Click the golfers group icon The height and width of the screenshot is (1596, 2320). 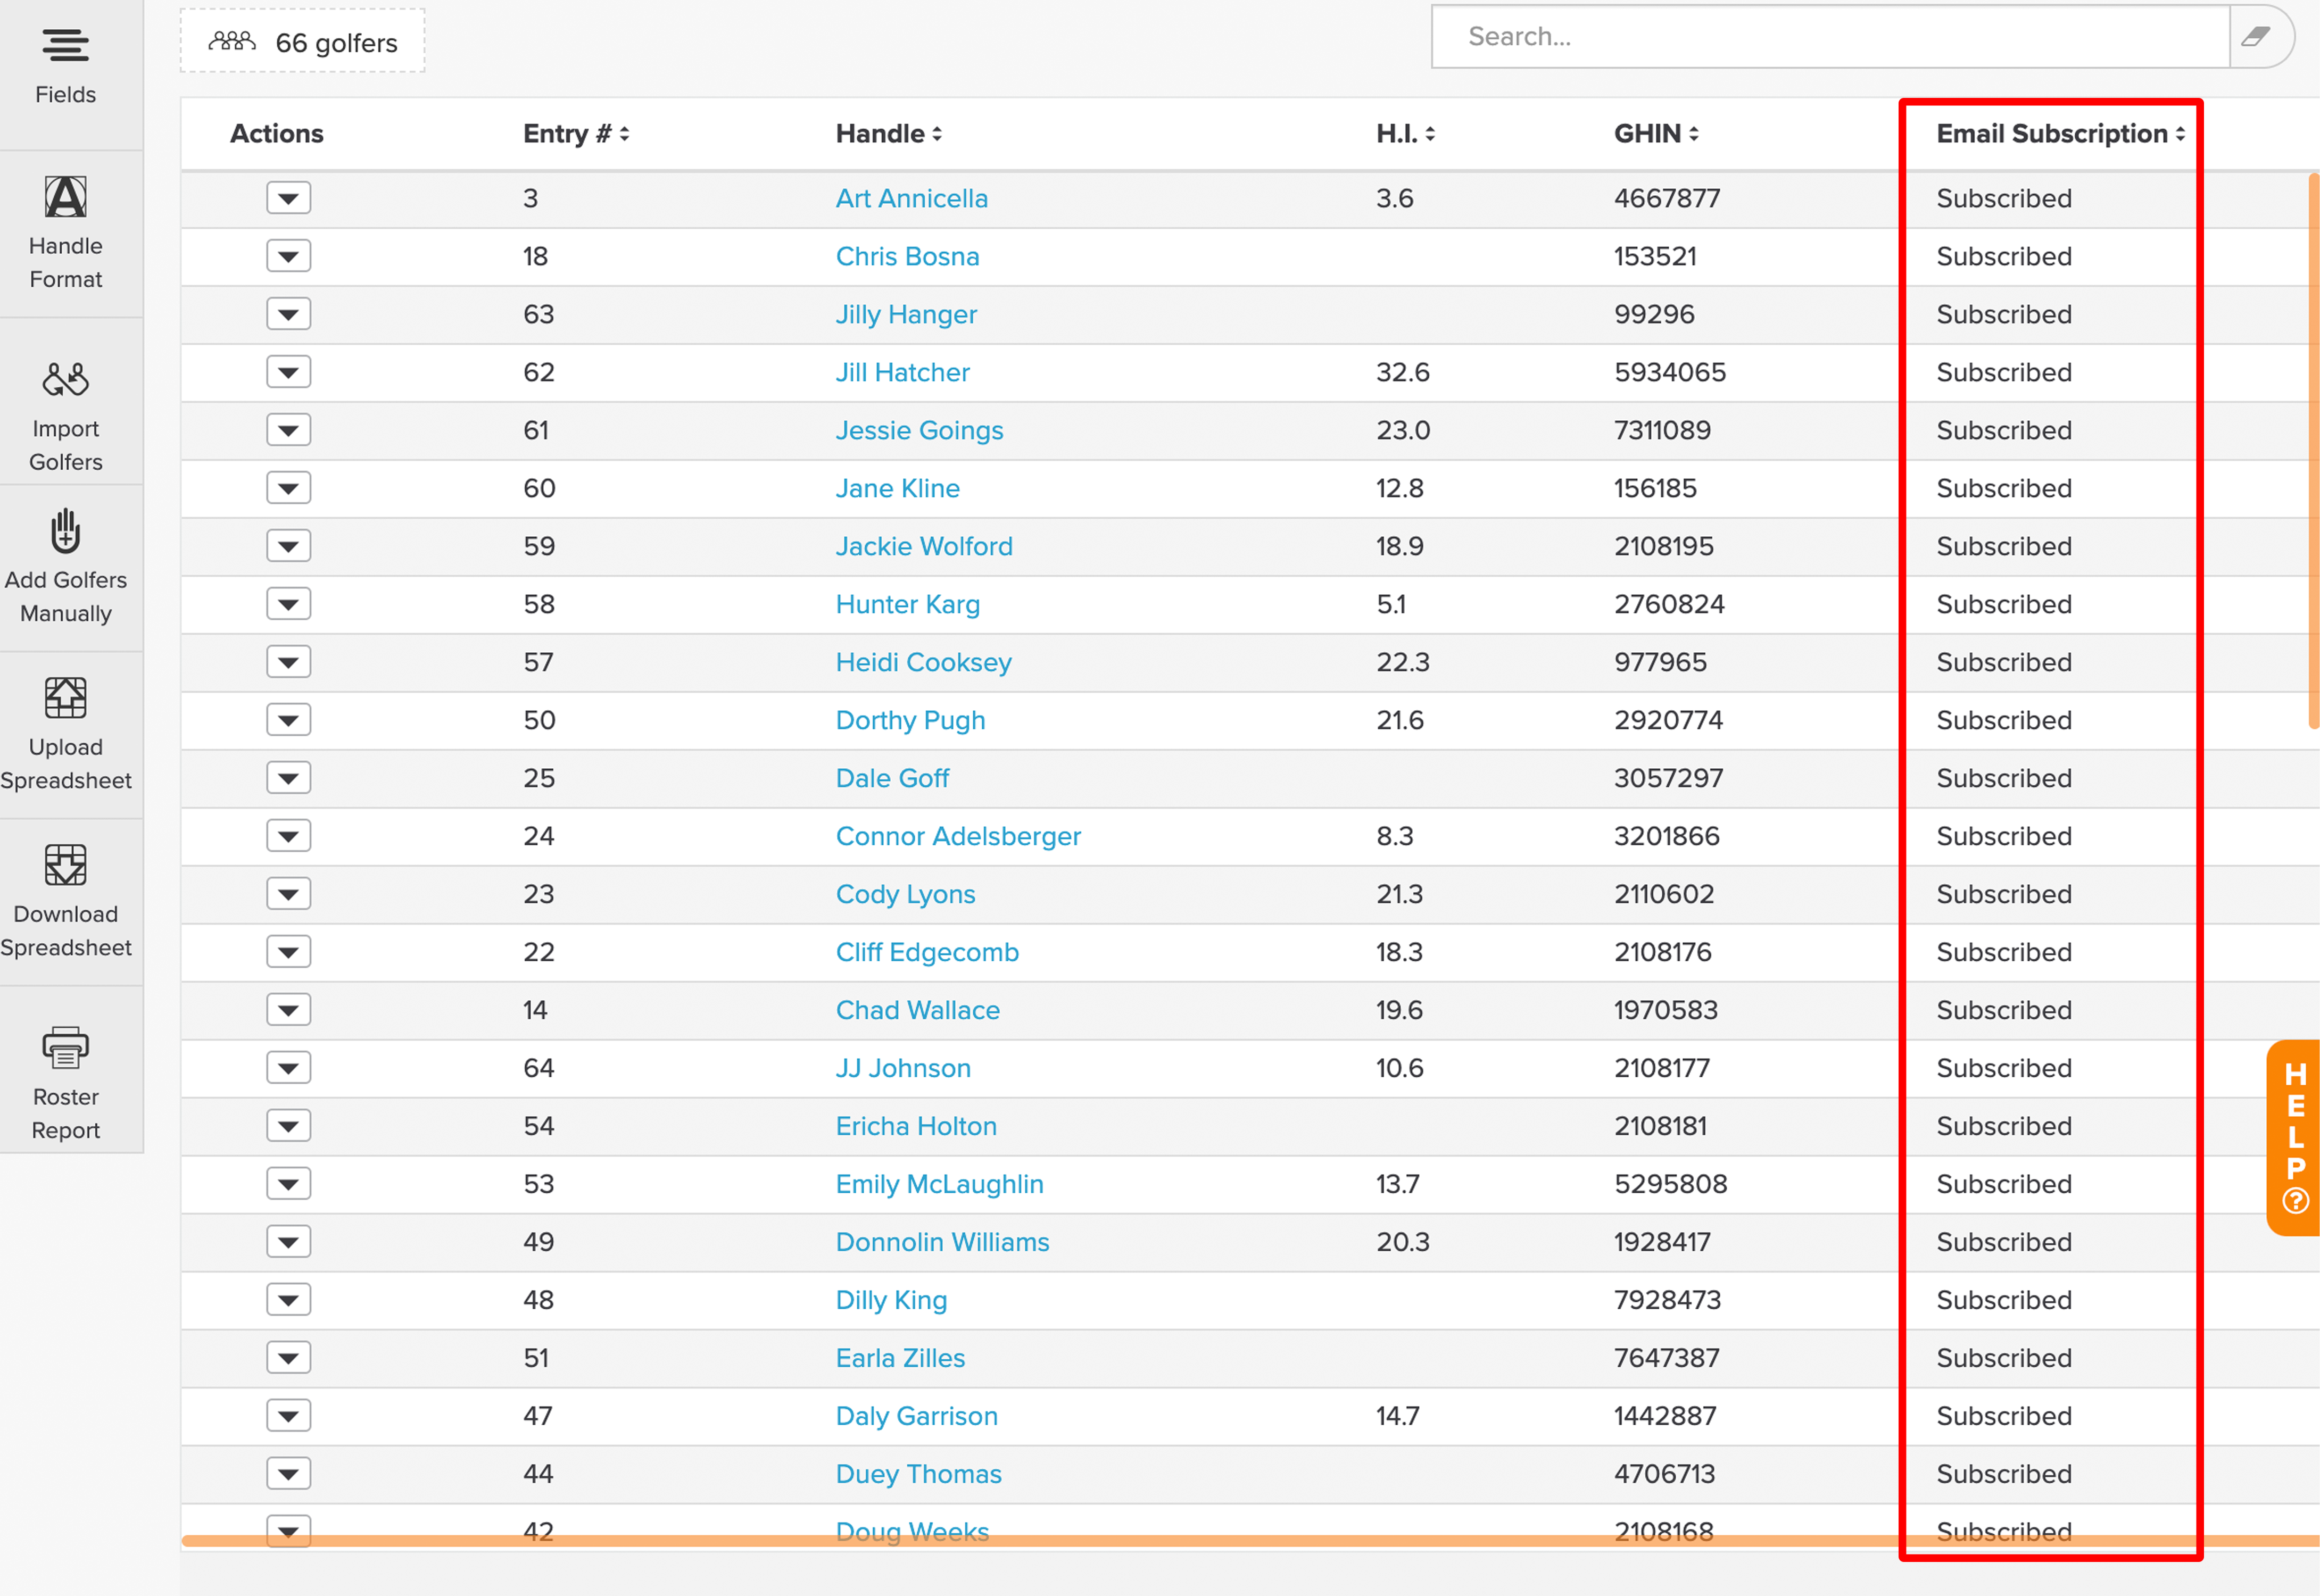click(x=232, y=42)
